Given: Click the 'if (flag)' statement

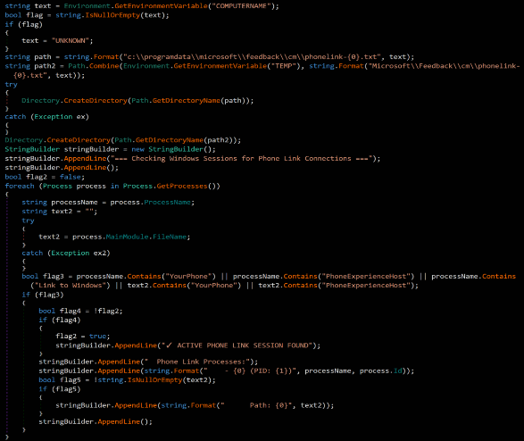Looking at the screenshot, I should tap(24, 25).
